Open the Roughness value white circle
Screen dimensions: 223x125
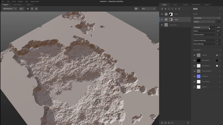(x=217, y=66)
